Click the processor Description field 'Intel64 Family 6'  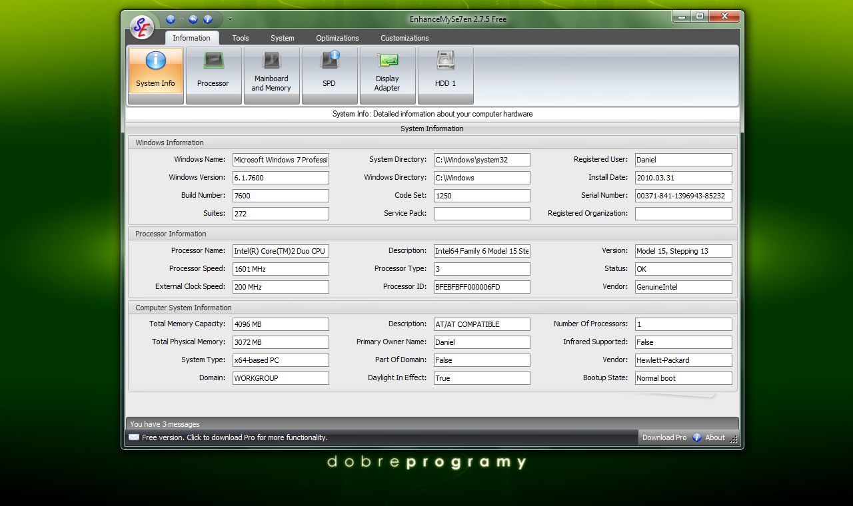[482, 251]
